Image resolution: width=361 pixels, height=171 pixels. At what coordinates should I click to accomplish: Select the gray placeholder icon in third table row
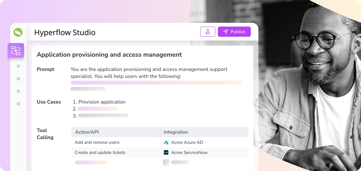(x=166, y=162)
